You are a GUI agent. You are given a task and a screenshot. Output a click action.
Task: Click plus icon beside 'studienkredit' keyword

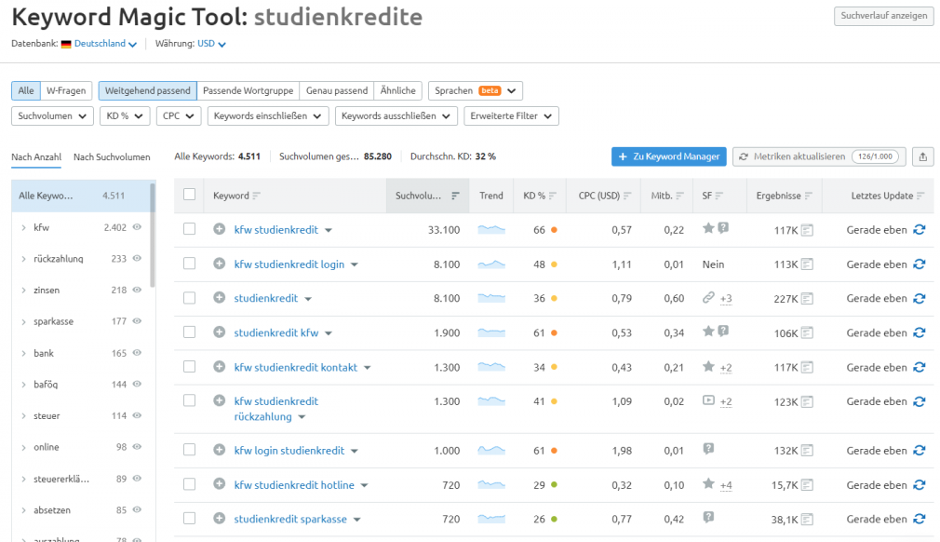click(x=220, y=297)
